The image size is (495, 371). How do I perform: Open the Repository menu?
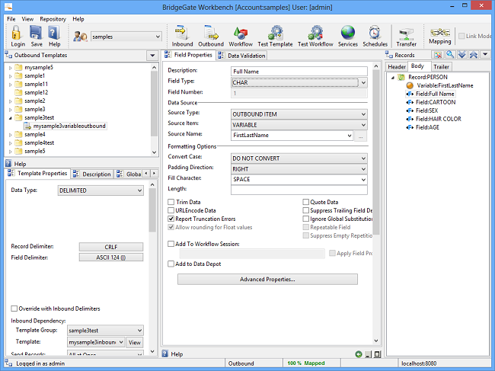click(x=53, y=19)
